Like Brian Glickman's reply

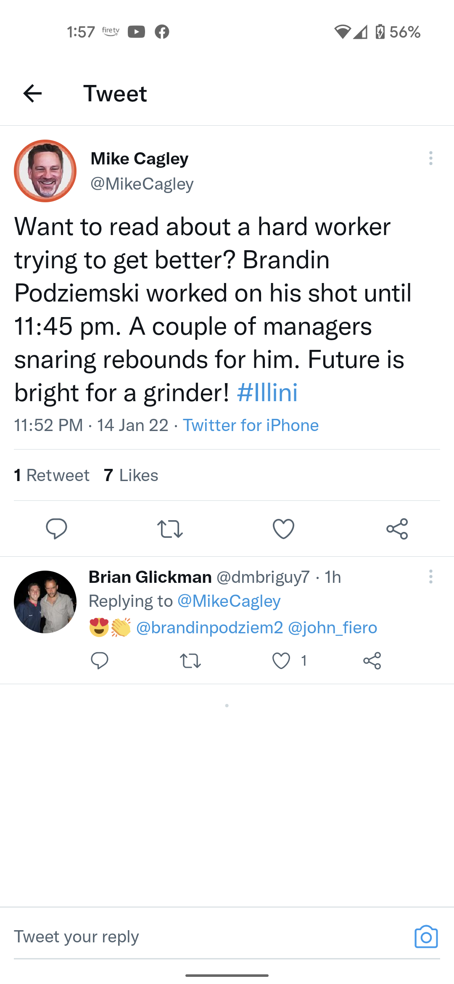pos(281,661)
